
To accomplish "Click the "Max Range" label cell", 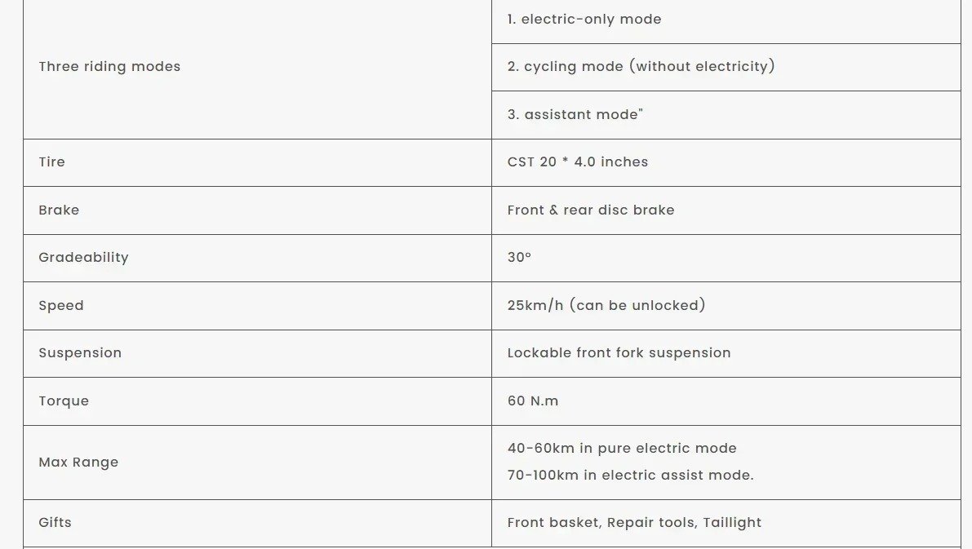I will coord(78,463).
